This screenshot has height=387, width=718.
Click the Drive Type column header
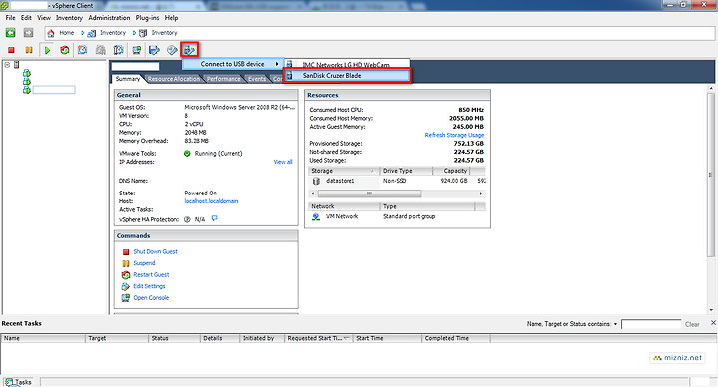point(406,171)
